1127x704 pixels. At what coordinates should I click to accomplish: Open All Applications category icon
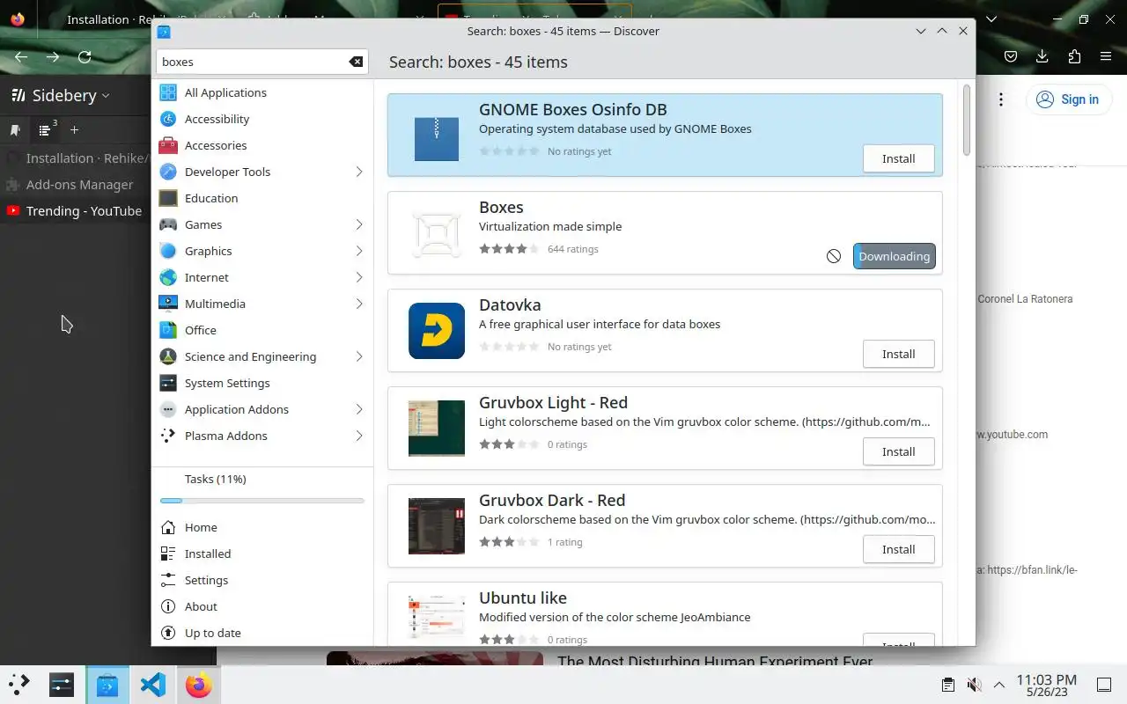(x=168, y=92)
